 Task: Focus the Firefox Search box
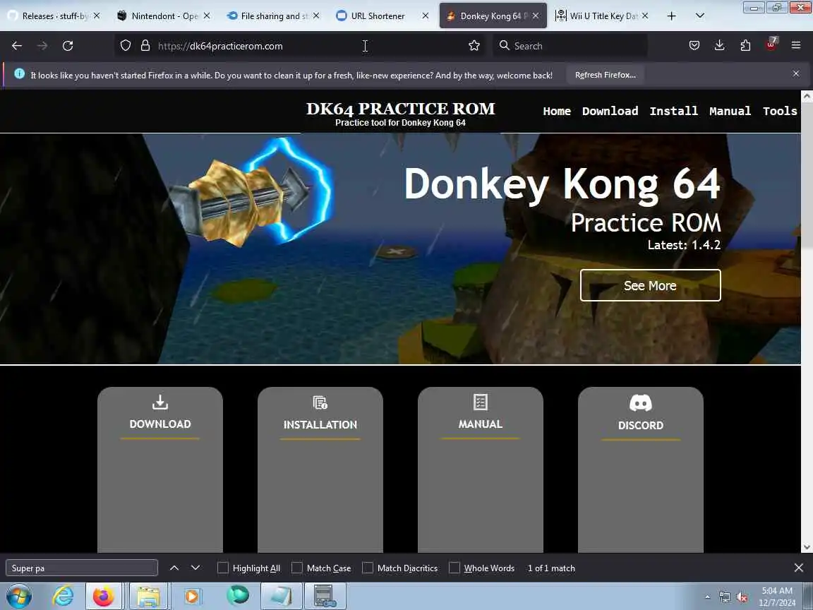tap(570, 46)
